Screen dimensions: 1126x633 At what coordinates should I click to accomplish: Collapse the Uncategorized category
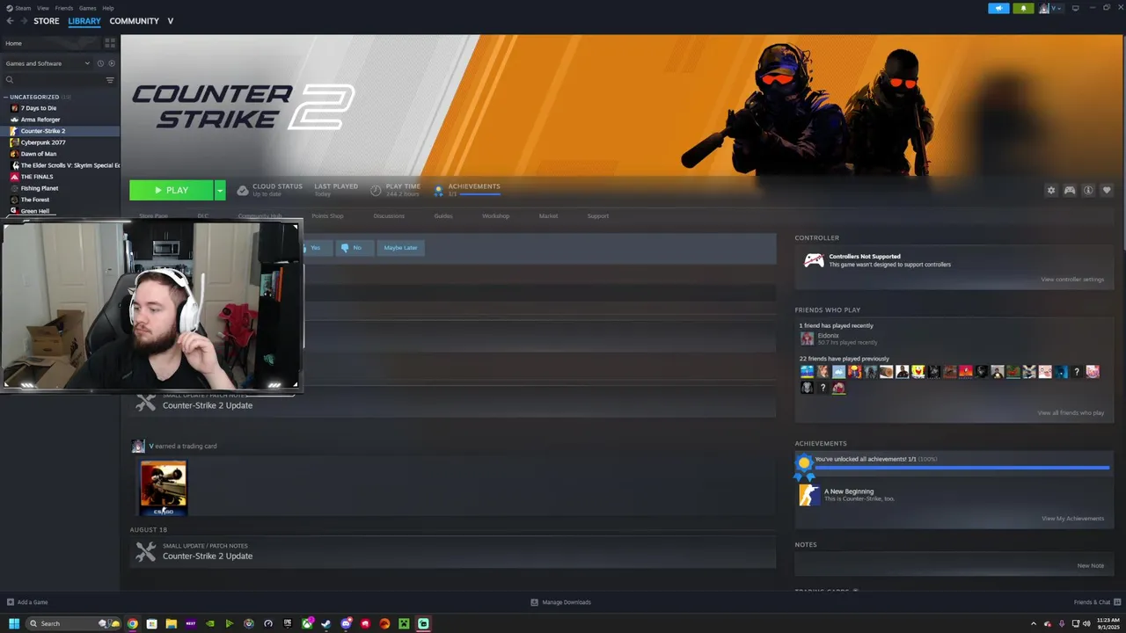(x=6, y=97)
